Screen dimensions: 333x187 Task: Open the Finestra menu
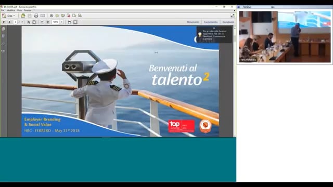[28, 10]
